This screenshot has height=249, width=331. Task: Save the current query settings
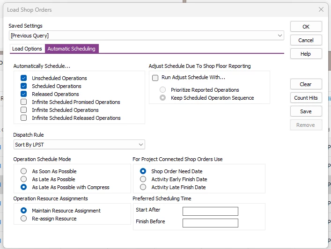(306, 111)
